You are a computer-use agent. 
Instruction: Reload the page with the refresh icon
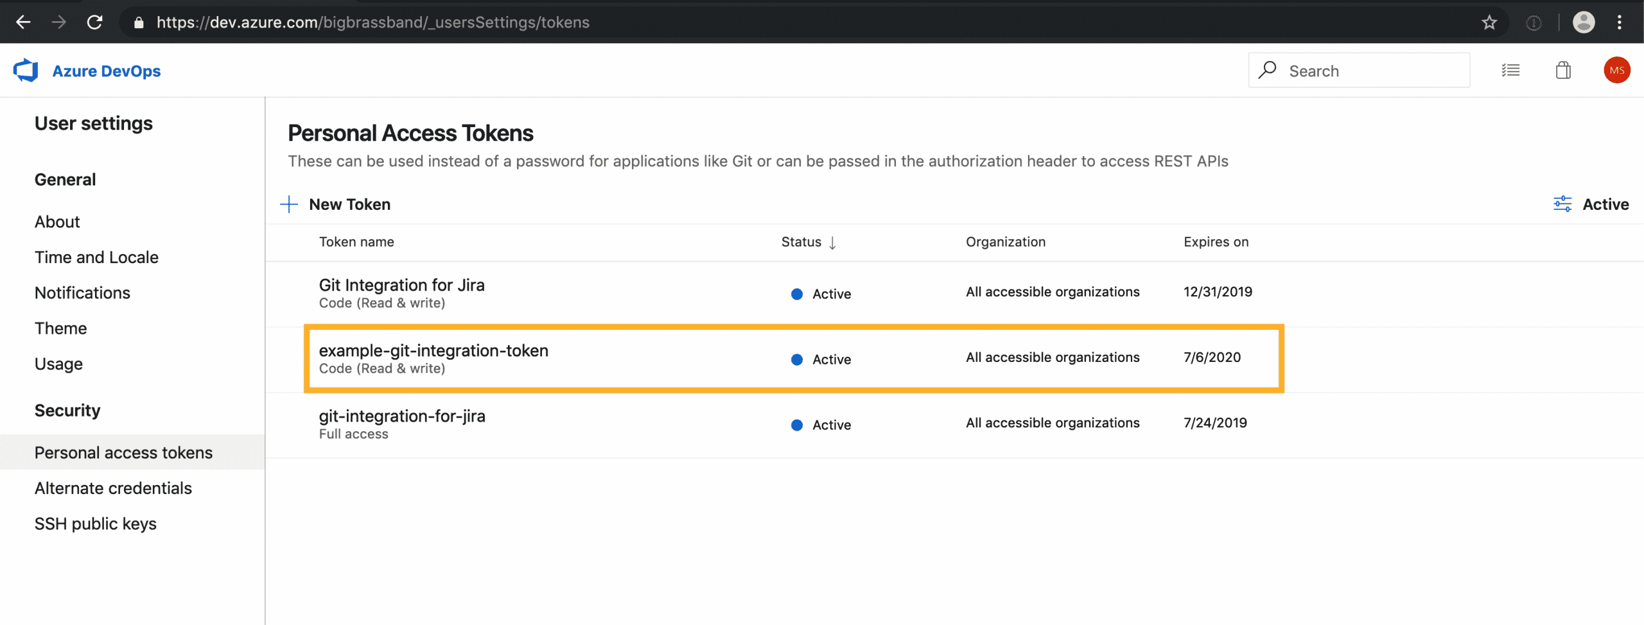(95, 22)
